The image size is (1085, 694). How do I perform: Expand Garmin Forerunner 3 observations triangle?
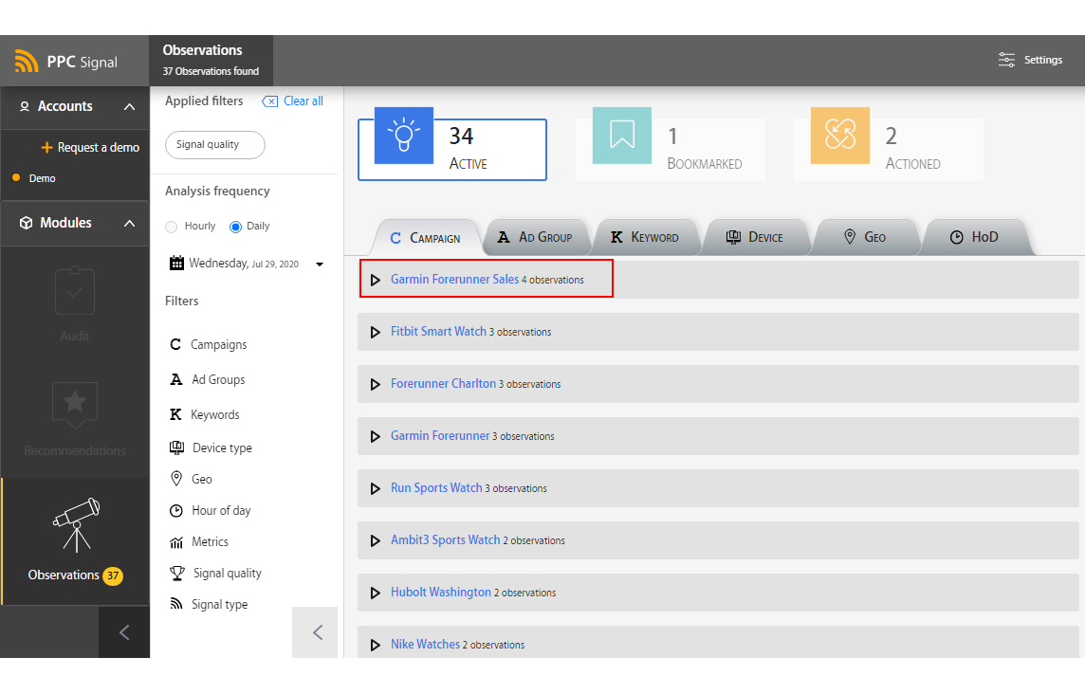coord(375,437)
